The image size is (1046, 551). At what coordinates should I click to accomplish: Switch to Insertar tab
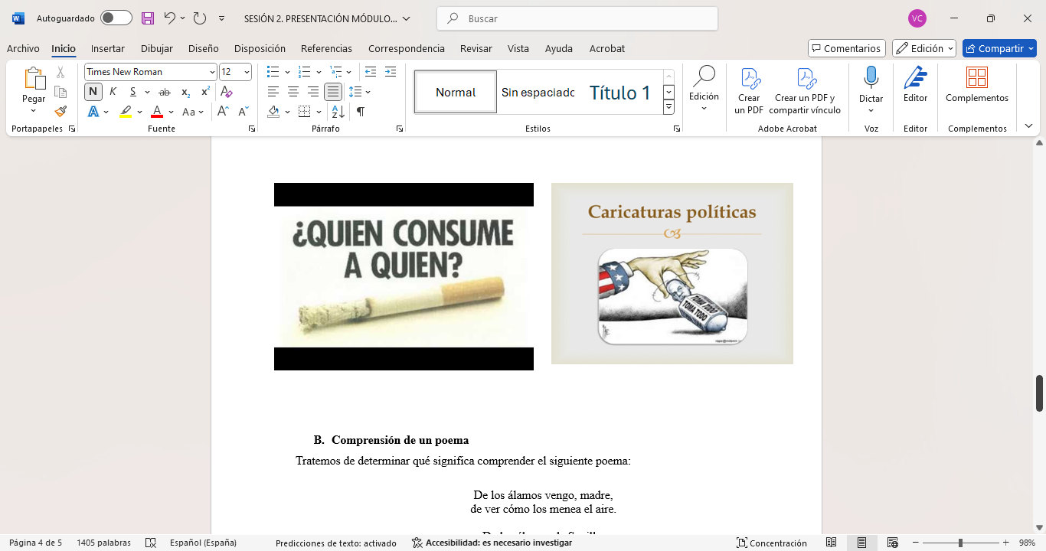coord(108,48)
